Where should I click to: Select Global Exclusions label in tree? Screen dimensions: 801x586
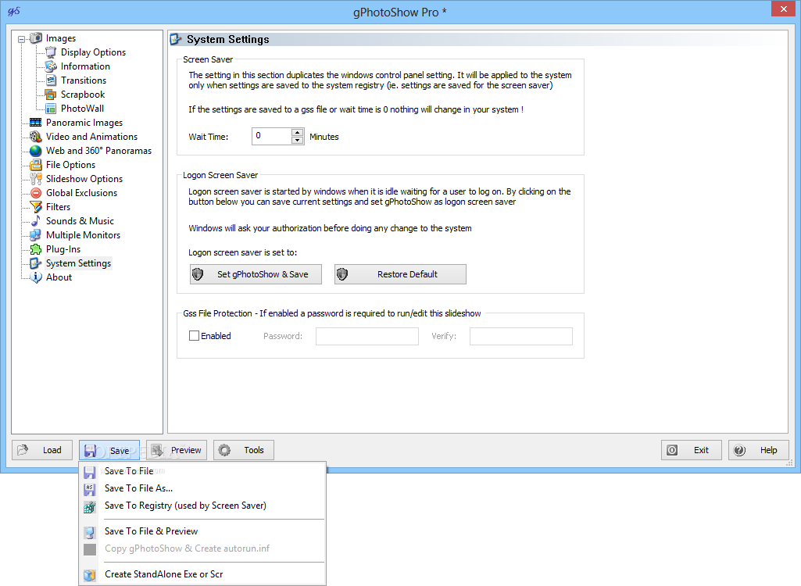click(82, 193)
